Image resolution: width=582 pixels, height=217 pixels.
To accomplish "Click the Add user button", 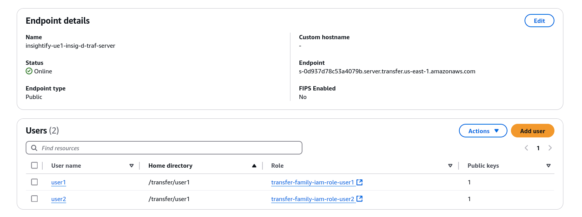I will (532, 131).
